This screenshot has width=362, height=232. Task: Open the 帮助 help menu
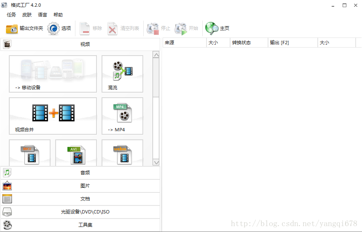tap(58, 15)
